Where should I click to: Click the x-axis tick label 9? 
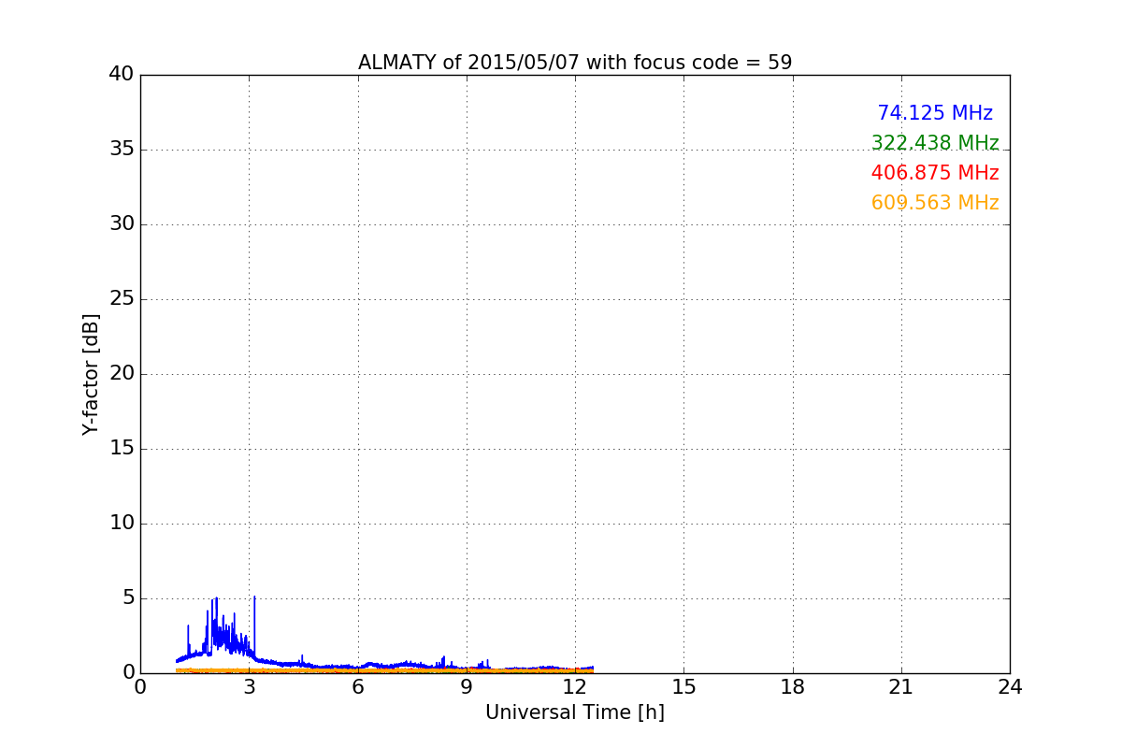[x=467, y=687]
